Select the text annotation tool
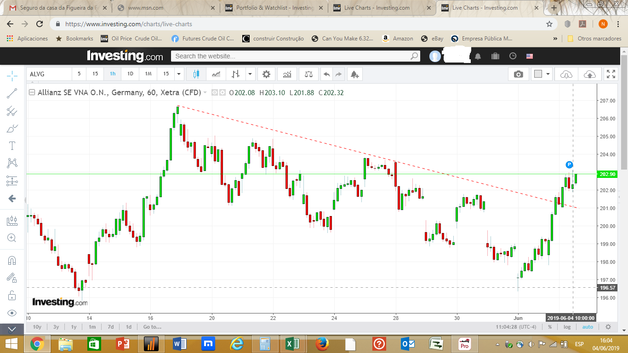This screenshot has width=628, height=353. [x=12, y=146]
